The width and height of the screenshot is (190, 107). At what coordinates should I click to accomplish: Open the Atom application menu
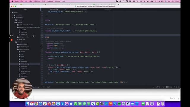17,1
